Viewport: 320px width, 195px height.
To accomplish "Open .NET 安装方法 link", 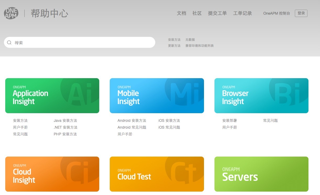I will click(x=65, y=127).
